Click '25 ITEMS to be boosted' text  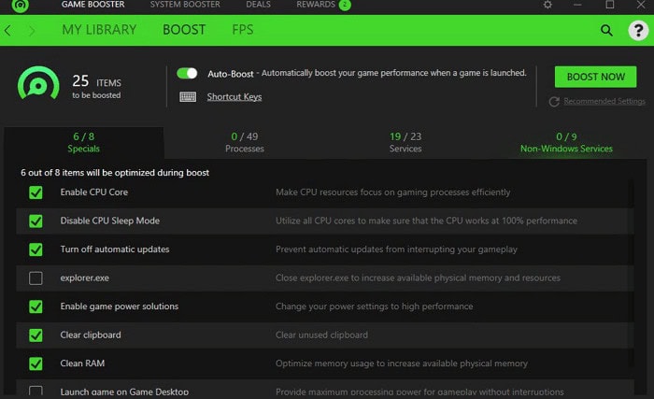tap(97, 87)
